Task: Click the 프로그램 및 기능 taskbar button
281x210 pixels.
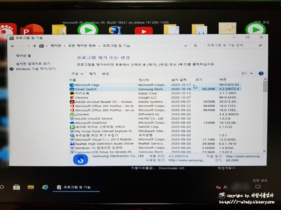Action: point(76,187)
